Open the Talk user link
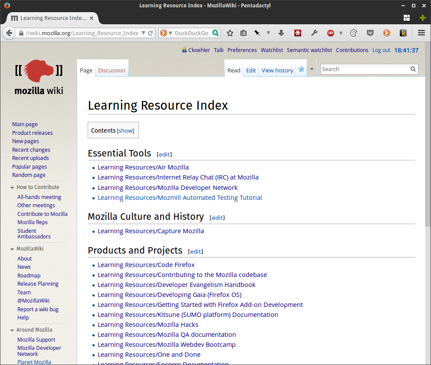 coord(218,50)
